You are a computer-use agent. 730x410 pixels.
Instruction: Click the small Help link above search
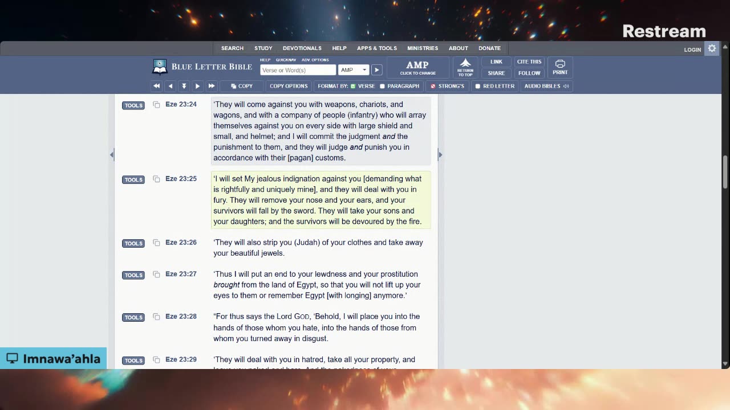click(x=265, y=60)
